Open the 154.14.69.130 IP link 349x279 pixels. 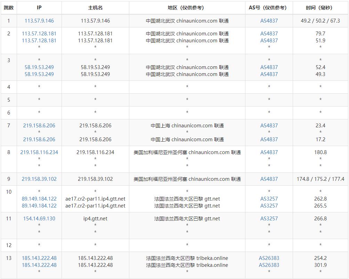coord(39,219)
